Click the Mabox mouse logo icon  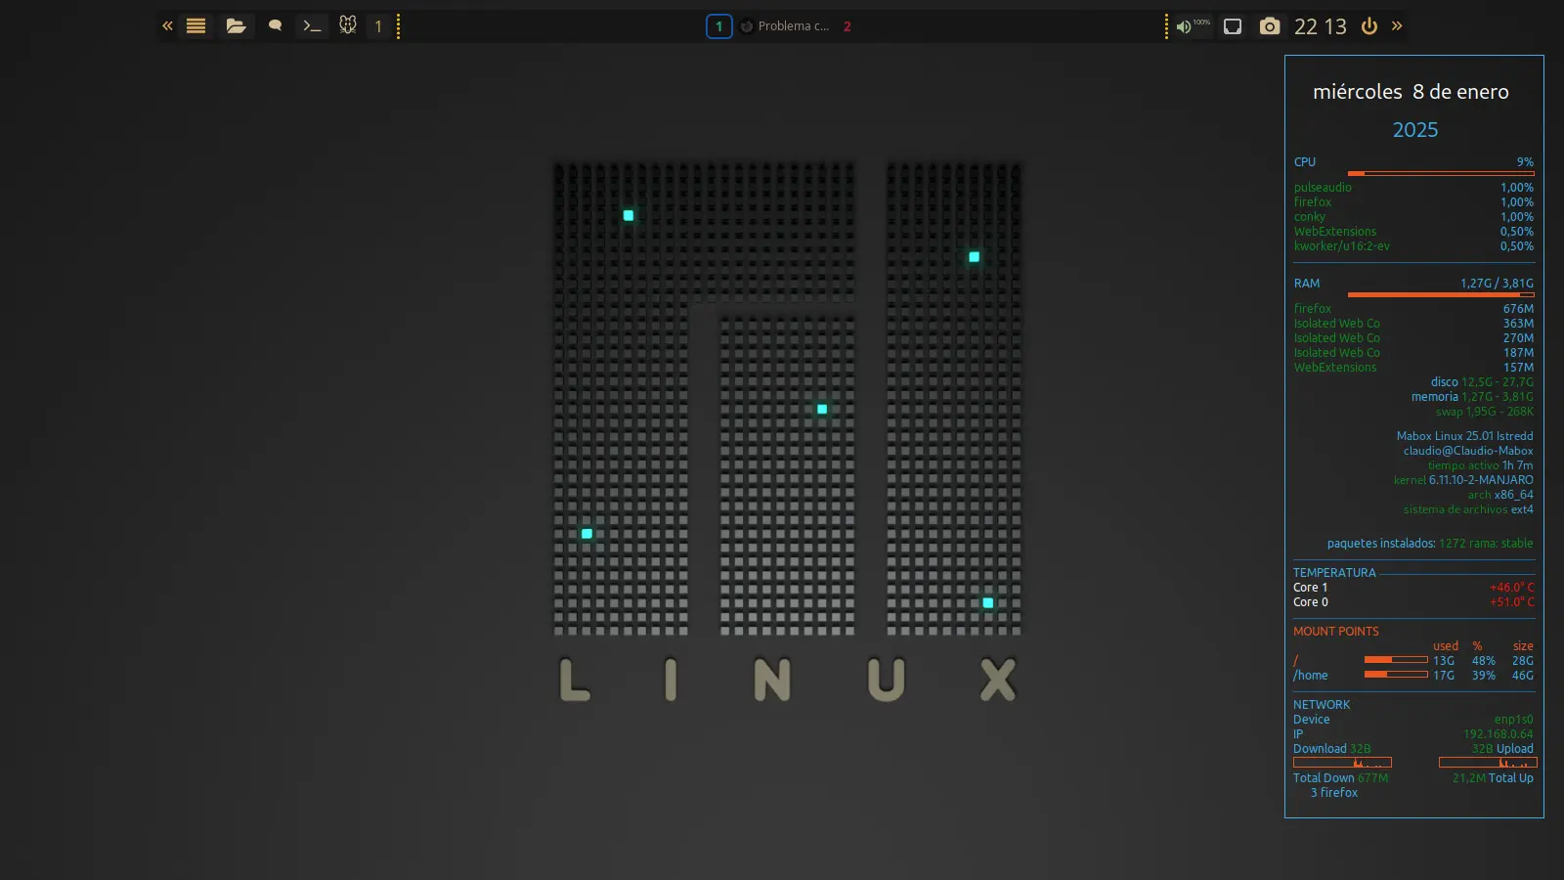point(347,25)
